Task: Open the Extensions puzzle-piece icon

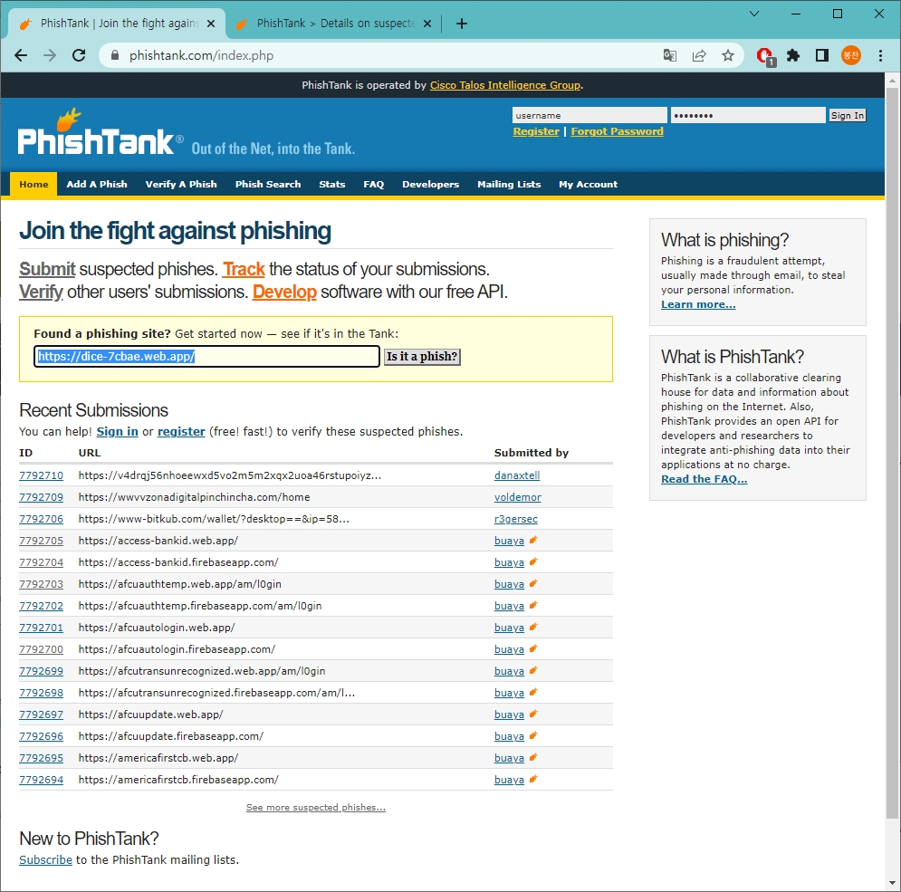Action: point(793,55)
